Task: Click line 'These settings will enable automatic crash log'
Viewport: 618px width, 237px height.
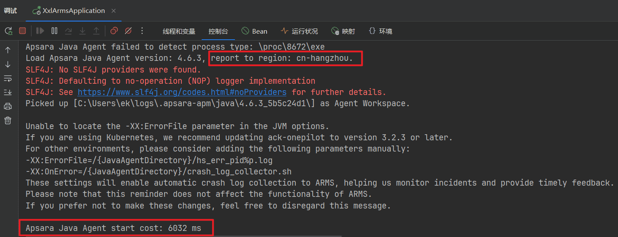Action: click(320, 183)
